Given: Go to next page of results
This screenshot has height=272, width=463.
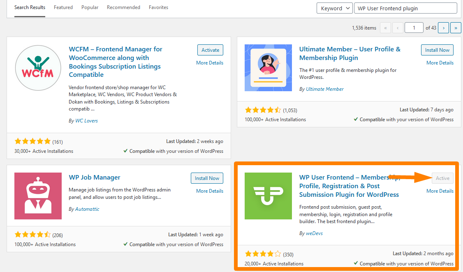Looking at the screenshot, I should [444, 28].
